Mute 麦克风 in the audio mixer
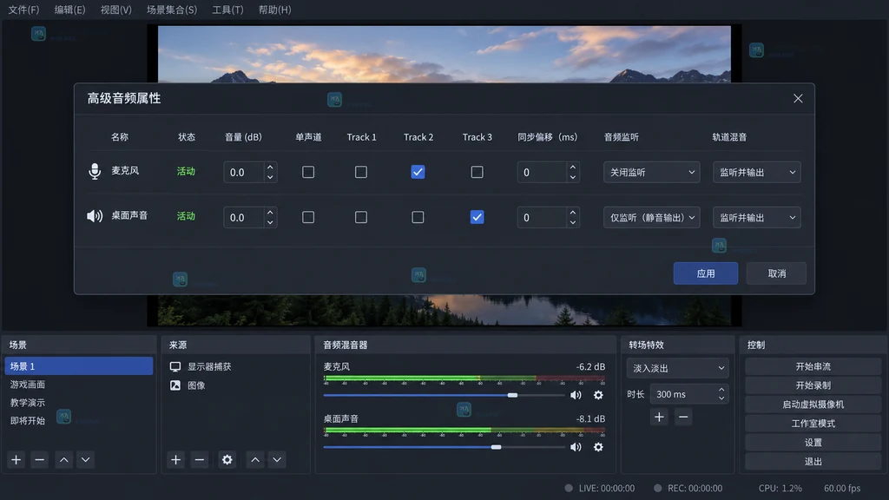Image resolution: width=889 pixels, height=500 pixels. coord(576,395)
